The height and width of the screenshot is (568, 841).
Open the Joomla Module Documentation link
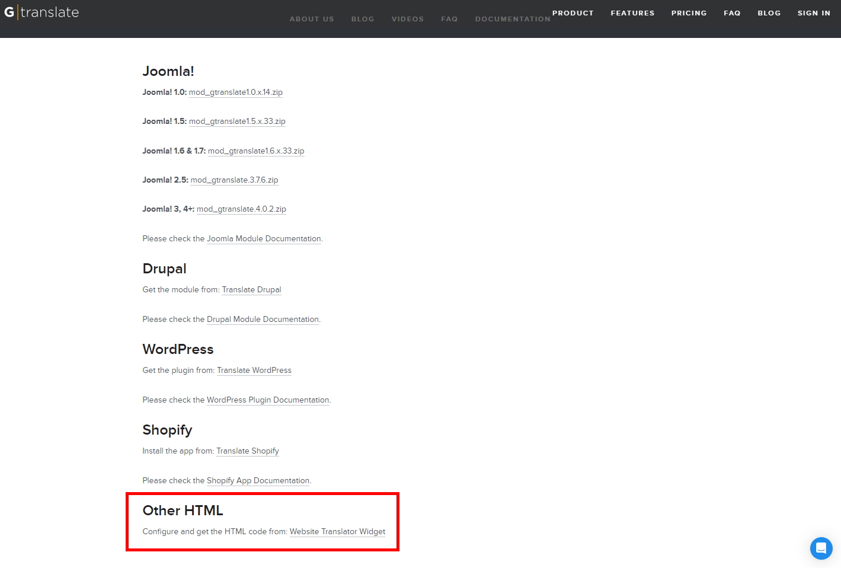[264, 239]
